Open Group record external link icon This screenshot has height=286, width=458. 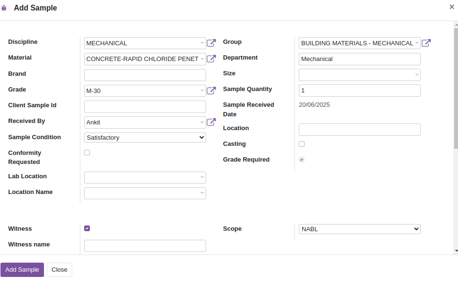pos(426,43)
